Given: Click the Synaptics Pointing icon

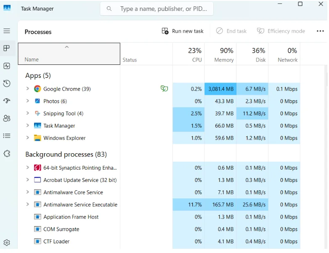Looking at the screenshot, I should pos(37,168).
